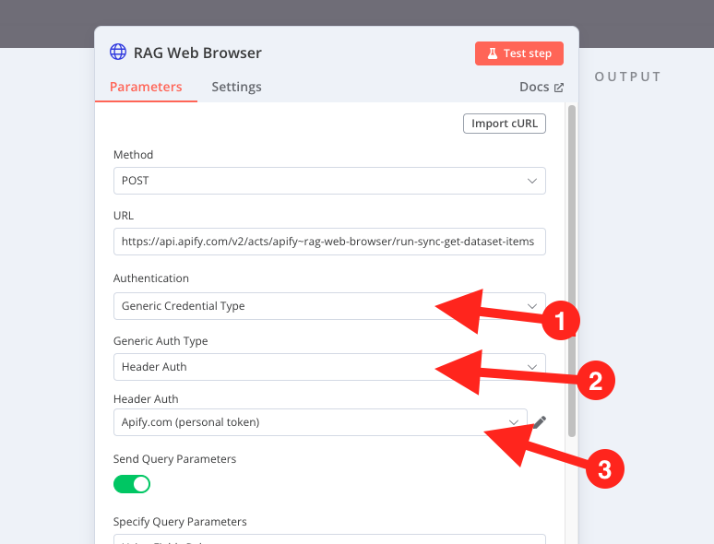Click the Import cURL button
Viewport: 714px width, 544px height.
(504, 124)
